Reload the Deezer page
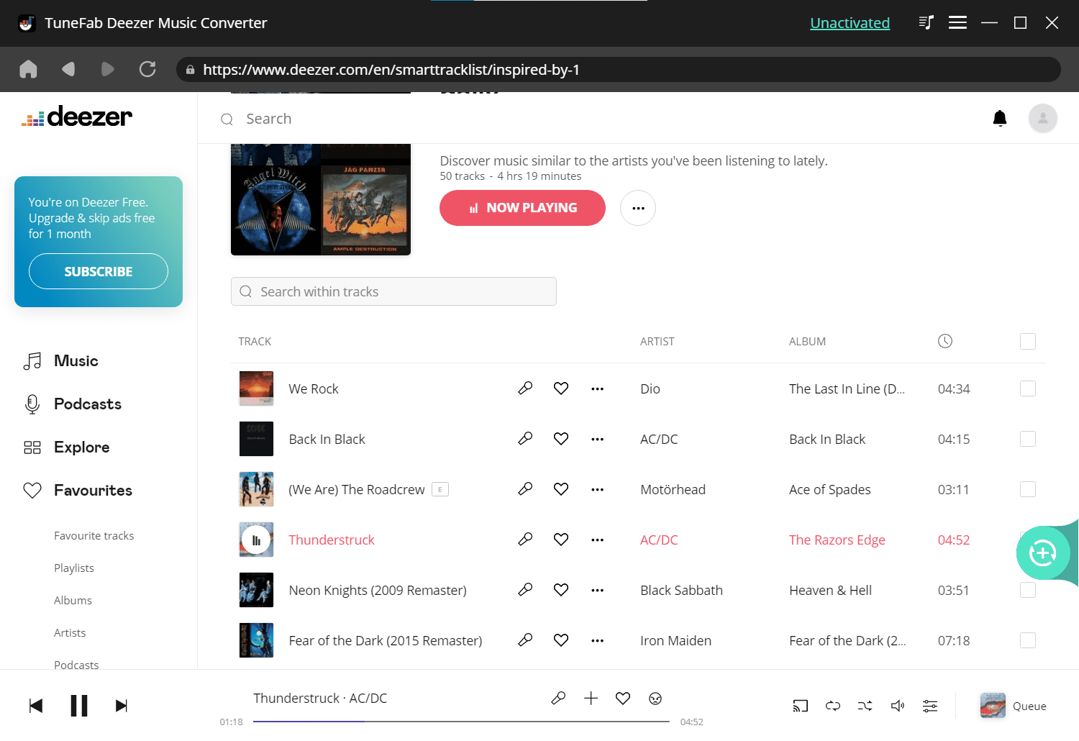Screen dimensions: 1079x741 click(147, 69)
